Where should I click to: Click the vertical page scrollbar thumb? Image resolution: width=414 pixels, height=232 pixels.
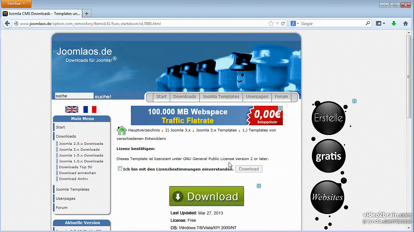click(409, 77)
